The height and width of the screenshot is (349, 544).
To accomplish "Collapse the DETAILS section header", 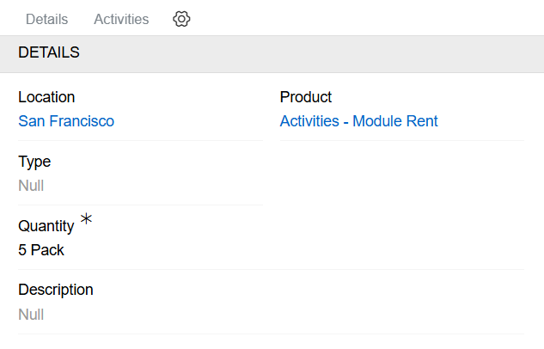I will tap(49, 52).
